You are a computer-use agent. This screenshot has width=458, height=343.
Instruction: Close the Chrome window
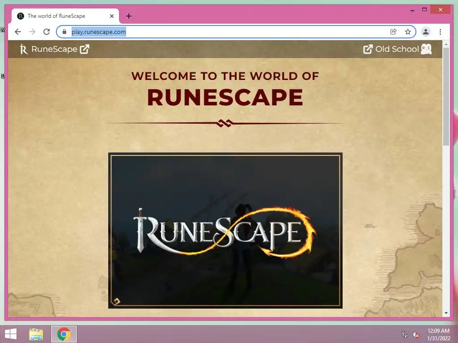pyautogui.click(x=441, y=10)
